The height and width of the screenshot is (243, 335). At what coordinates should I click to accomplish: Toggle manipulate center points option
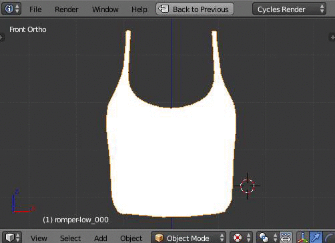coord(286,238)
